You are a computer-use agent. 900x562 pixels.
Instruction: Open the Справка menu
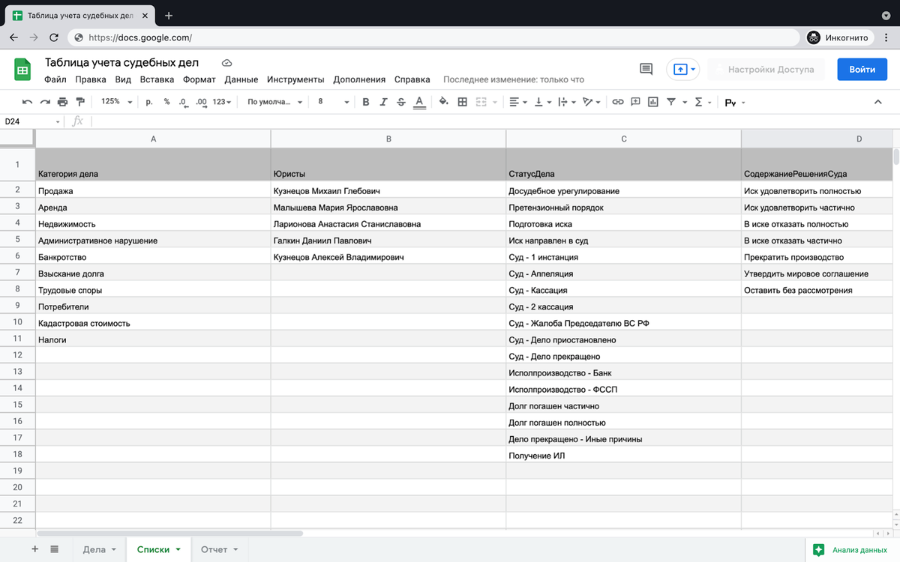coord(412,79)
